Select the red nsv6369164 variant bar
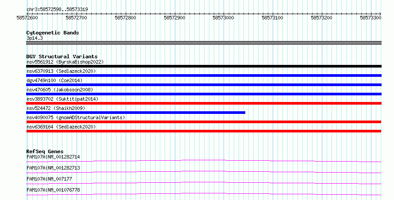 click(204, 131)
